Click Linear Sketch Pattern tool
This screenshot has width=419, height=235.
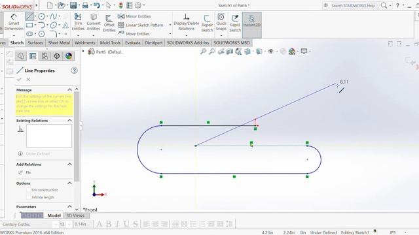click(x=141, y=25)
